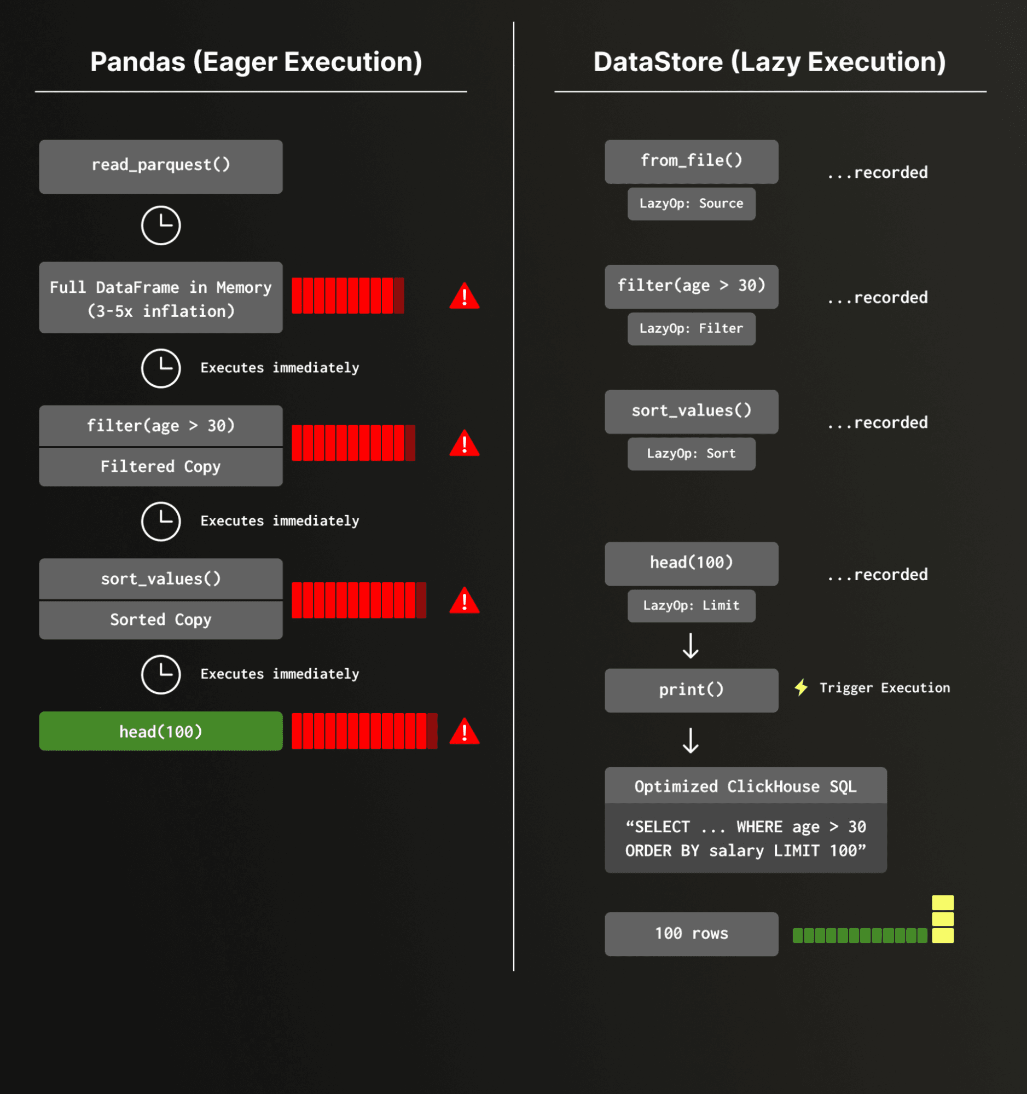Click the Optimized ClickHouse SQL header
This screenshot has width=1027, height=1094.
(x=745, y=786)
